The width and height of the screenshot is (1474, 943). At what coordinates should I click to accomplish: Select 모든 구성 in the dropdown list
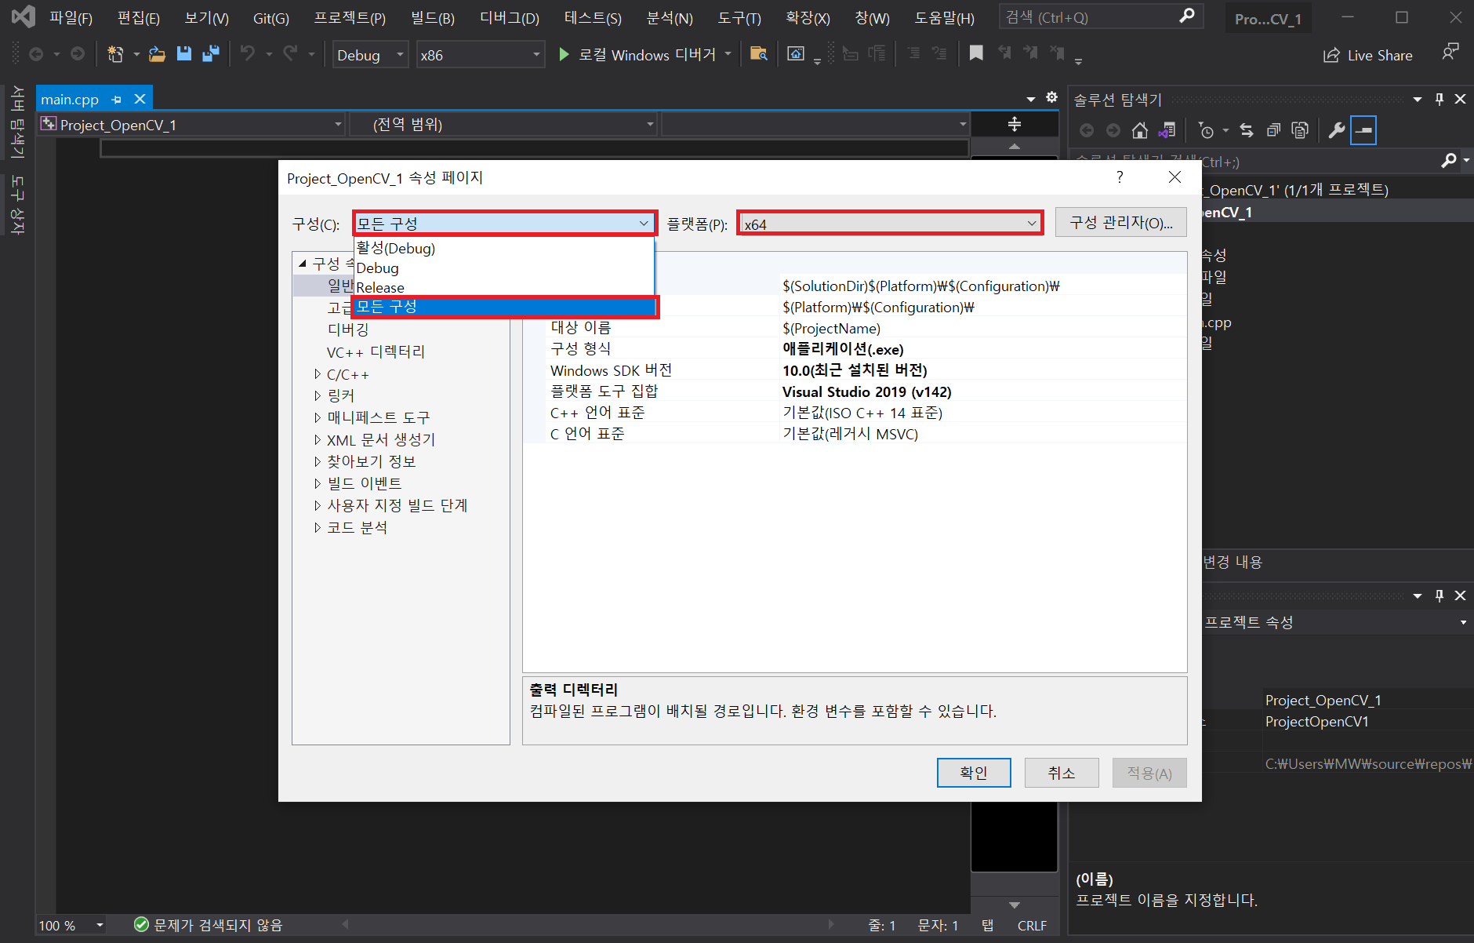point(505,307)
